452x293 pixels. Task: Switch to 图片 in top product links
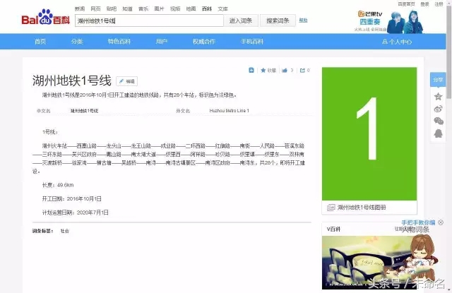159,9
